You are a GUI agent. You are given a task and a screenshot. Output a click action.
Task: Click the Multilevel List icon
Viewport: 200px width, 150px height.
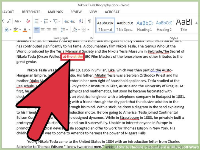[x=55, y=21]
